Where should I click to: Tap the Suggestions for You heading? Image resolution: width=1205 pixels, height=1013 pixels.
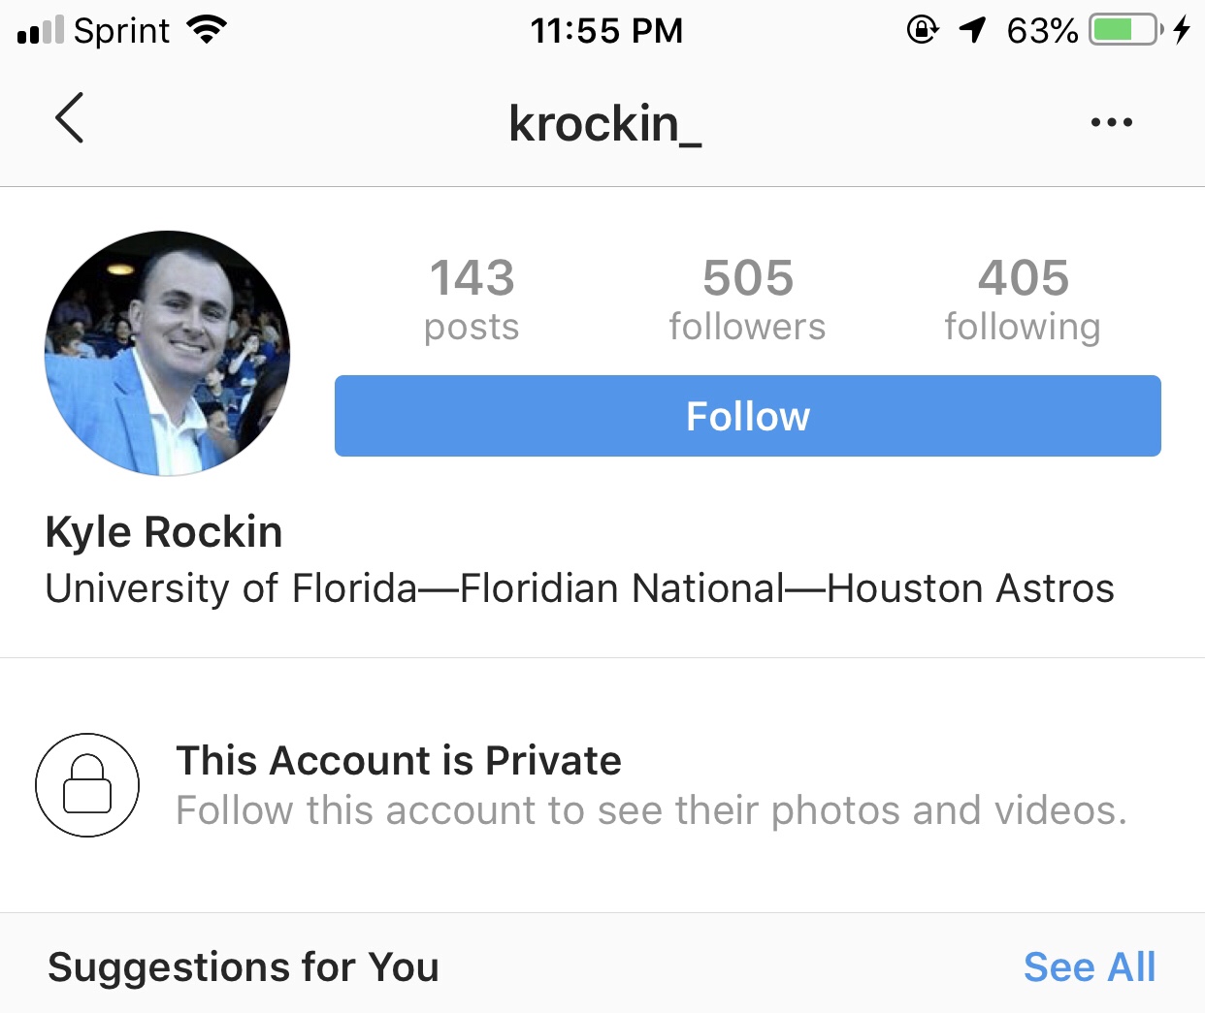pyautogui.click(x=244, y=966)
